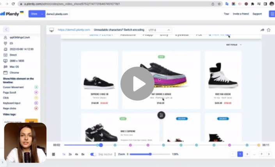Set playback speed to 1x
Screen dimensions: 275x167
(64, 154)
